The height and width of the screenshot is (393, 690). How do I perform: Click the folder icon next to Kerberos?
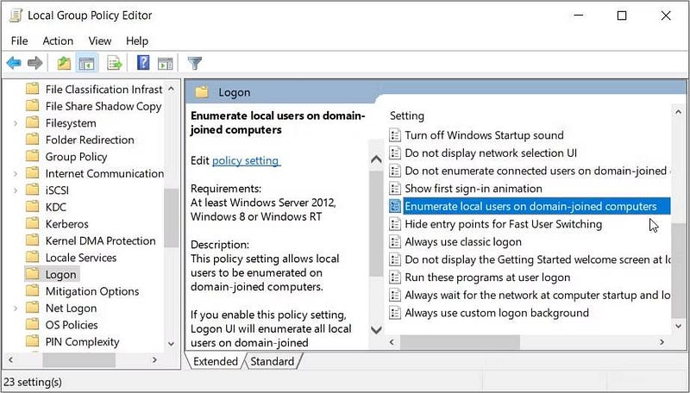point(32,223)
